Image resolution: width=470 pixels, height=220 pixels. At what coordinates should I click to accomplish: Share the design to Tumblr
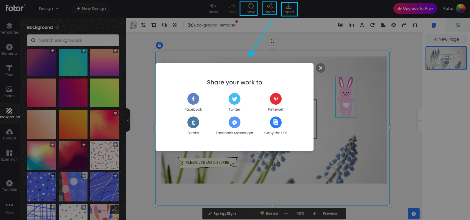pos(193,122)
